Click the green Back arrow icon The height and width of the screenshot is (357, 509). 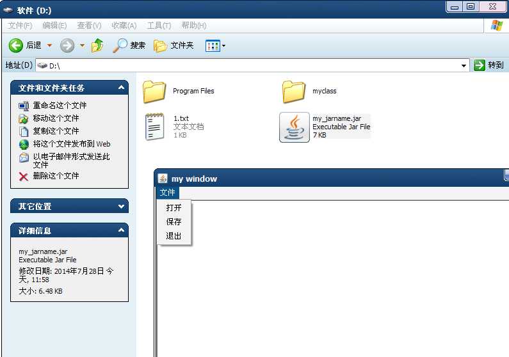point(15,45)
